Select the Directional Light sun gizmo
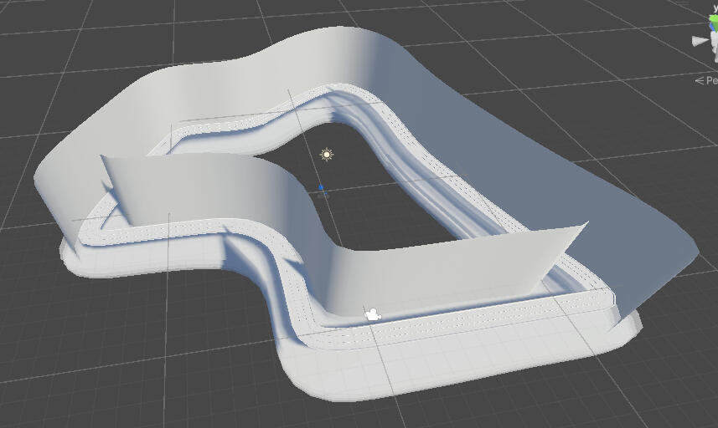This screenshot has width=718, height=428. (327, 155)
